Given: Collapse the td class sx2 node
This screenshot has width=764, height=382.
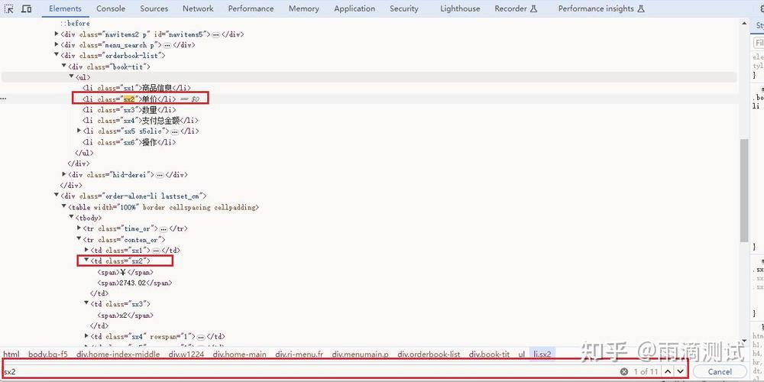Looking at the screenshot, I should pyautogui.click(x=86, y=261).
